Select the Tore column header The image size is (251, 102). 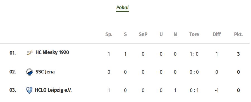(194, 34)
